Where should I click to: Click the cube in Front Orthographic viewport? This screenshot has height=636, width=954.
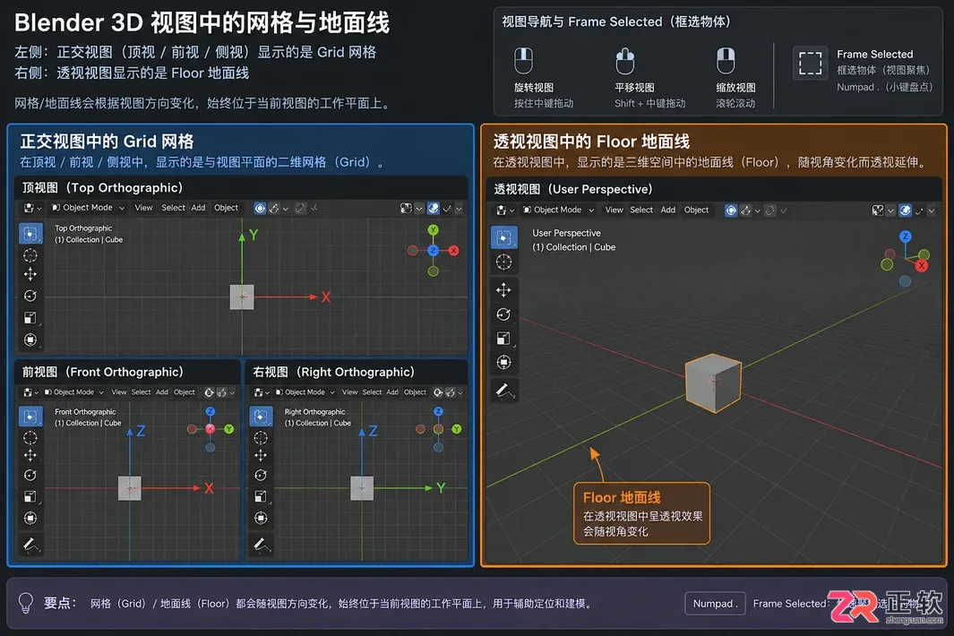(x=130, y=488)
